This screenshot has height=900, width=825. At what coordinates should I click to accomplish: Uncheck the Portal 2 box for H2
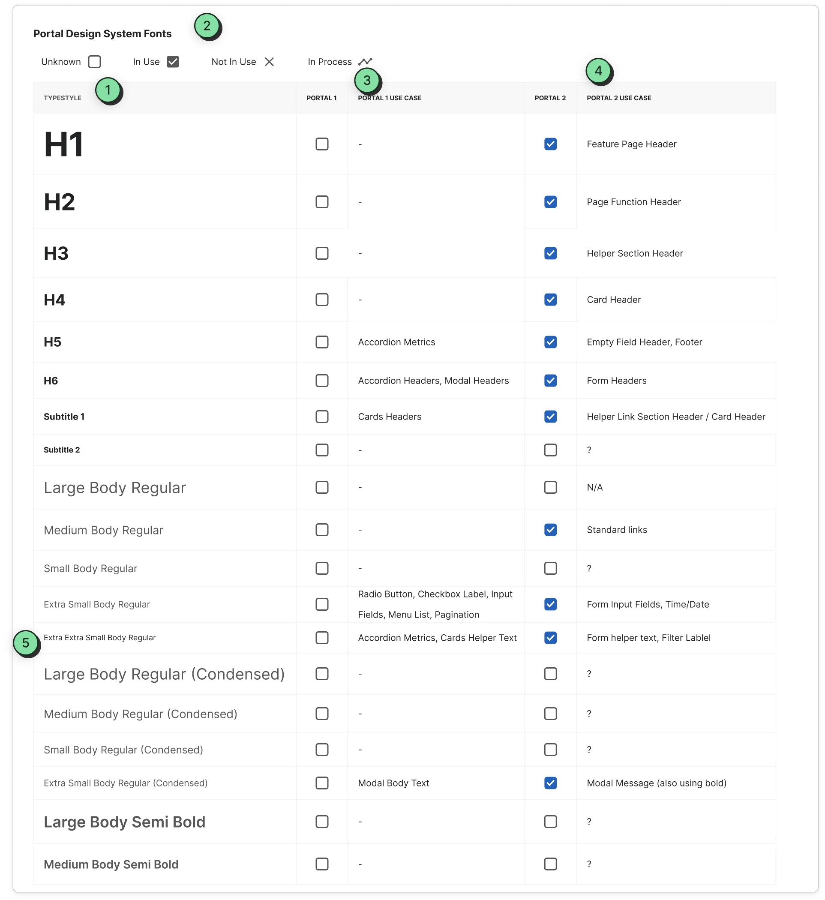[x=550, y=202]
